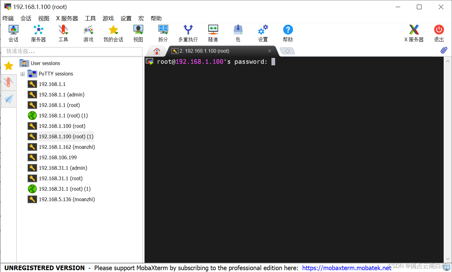The image size is (452, 272).
Task: Select session 192.168.5.136 (moanzhi)
Action: point(67,199)
